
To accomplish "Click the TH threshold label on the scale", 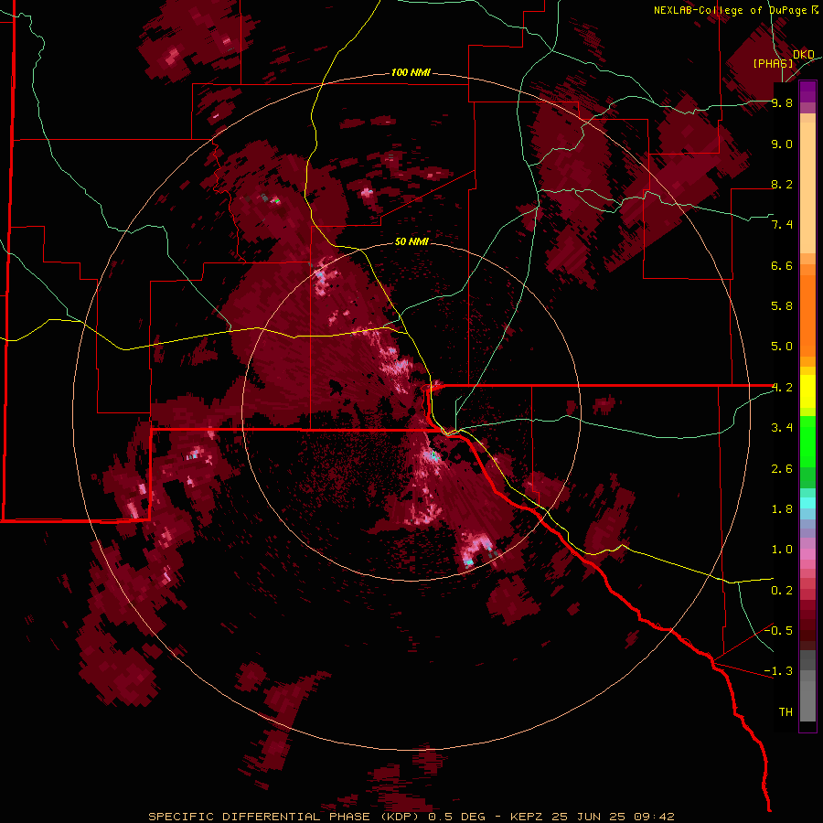I will coord(786,712).
